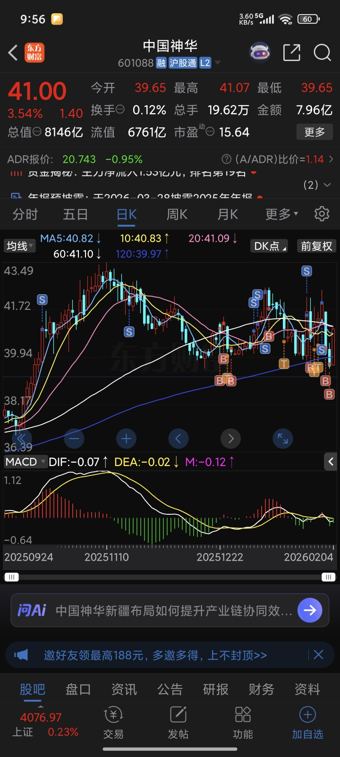Zoom out chart with minus button

coord(74,439)
